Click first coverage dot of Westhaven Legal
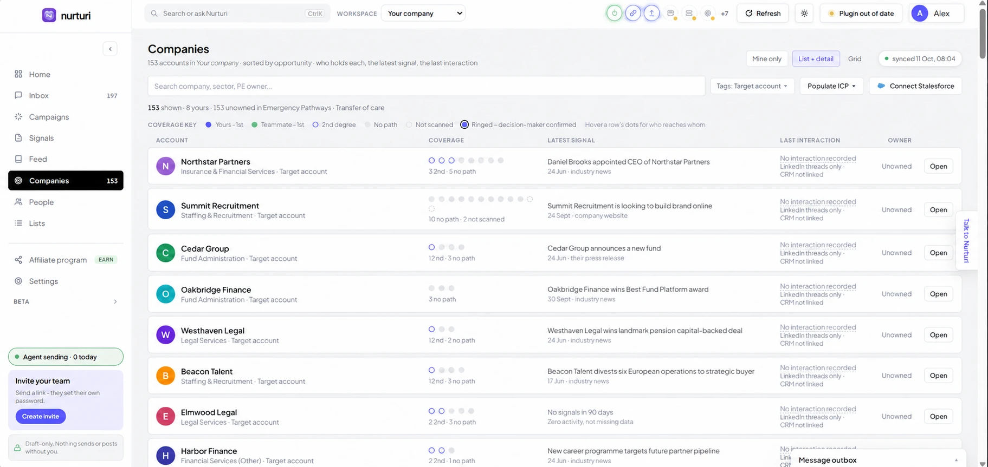Viewport: 988px width, 467px height. pos(432,329)
